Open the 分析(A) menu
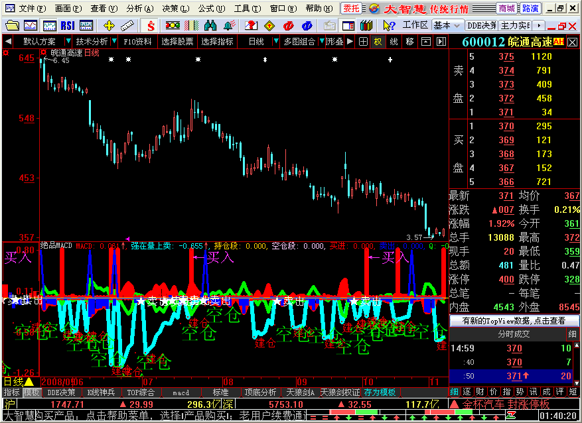The width and height of the screenshot is (582, 423). [139, 8]
